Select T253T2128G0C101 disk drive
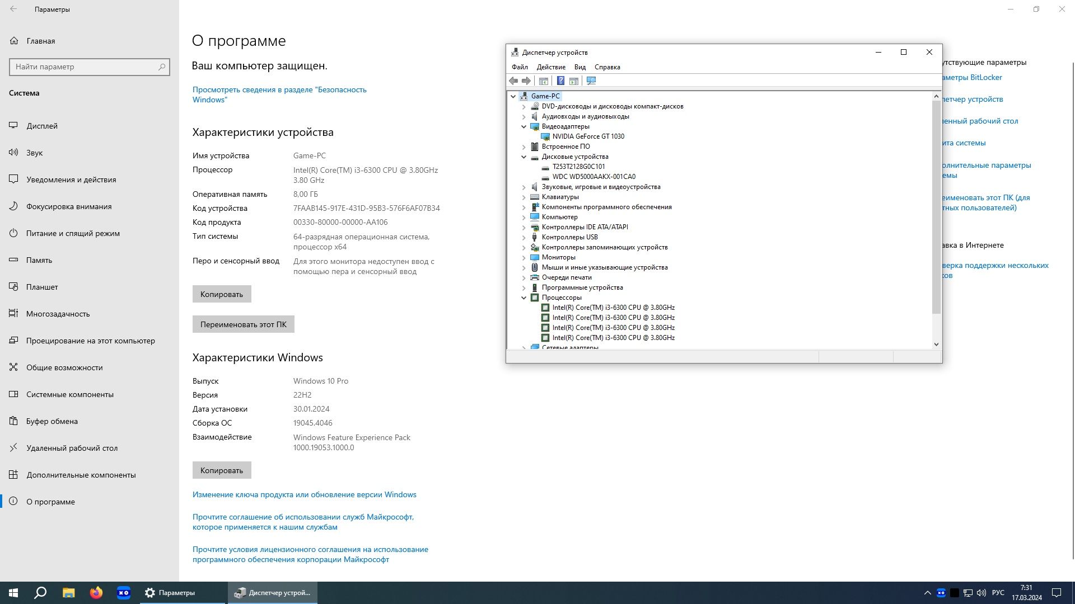 [x=578, y=167]
